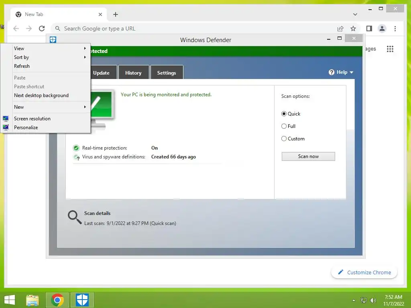This screenshot has width=411, height=308.
Task: Go back using Chrome back arrow
Action: click(16, 28)
